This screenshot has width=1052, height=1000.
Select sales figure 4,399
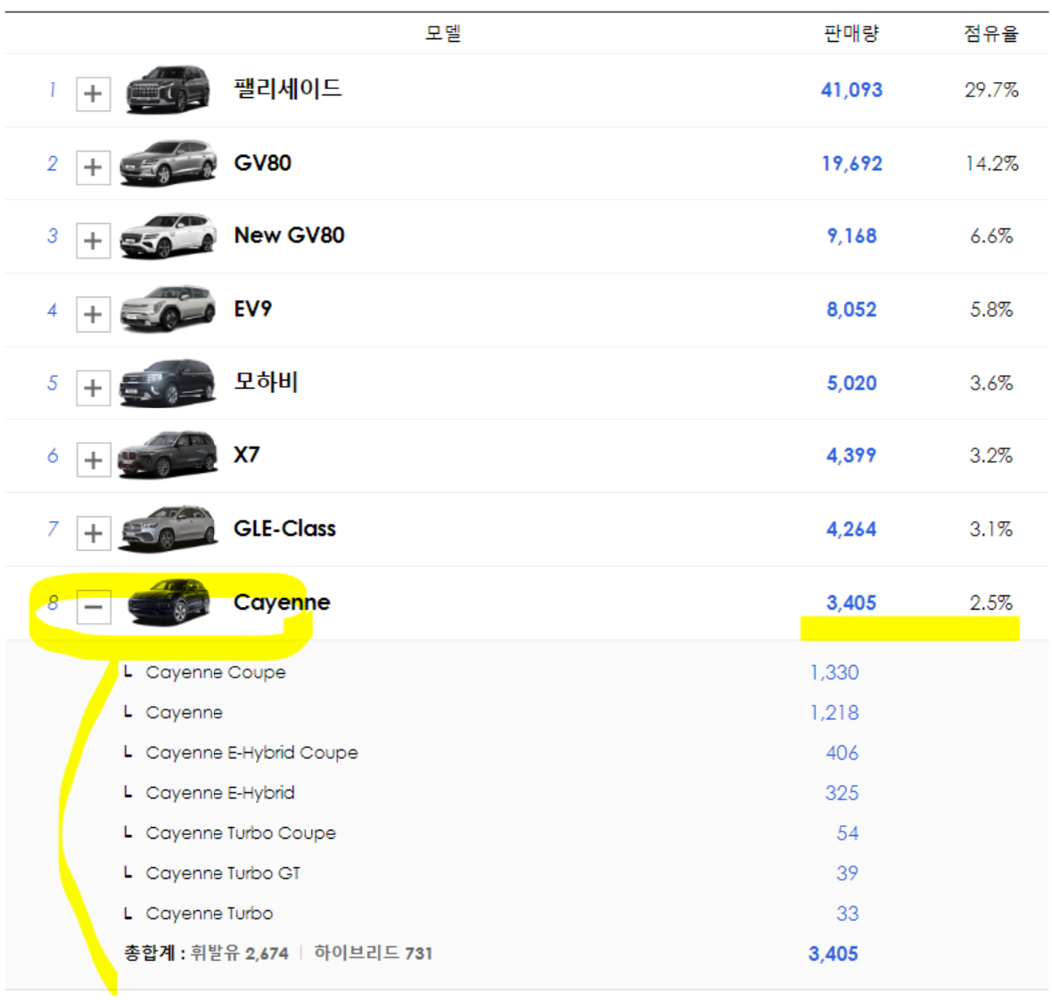click(x=851, y=456)
